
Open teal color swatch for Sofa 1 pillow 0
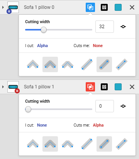pos(118,7)
